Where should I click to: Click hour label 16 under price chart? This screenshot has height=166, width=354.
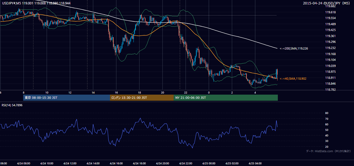coord(116,92)
